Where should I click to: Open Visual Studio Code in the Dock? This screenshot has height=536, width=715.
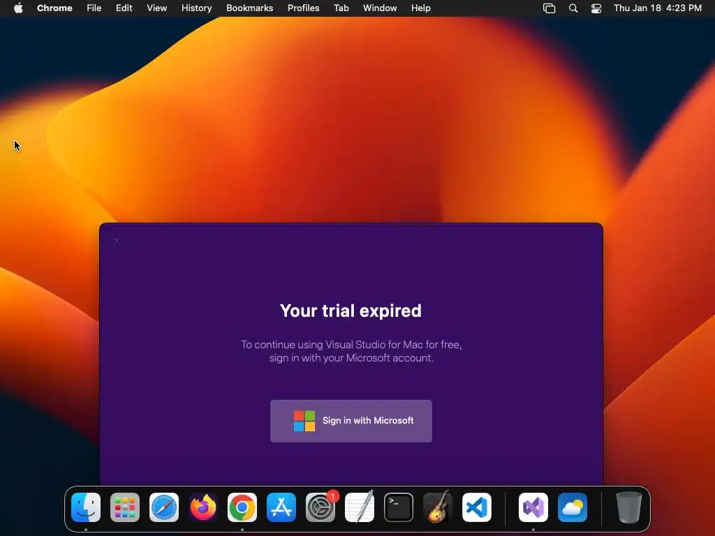coord(477,507)
